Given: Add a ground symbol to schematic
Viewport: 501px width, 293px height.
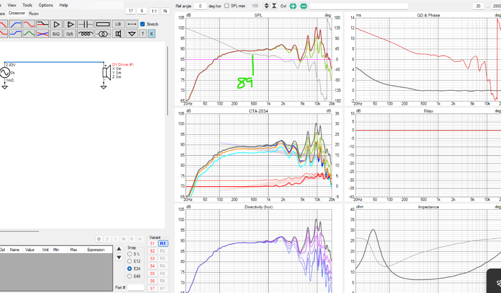Looking at the screenshot, I should (132, 33).
